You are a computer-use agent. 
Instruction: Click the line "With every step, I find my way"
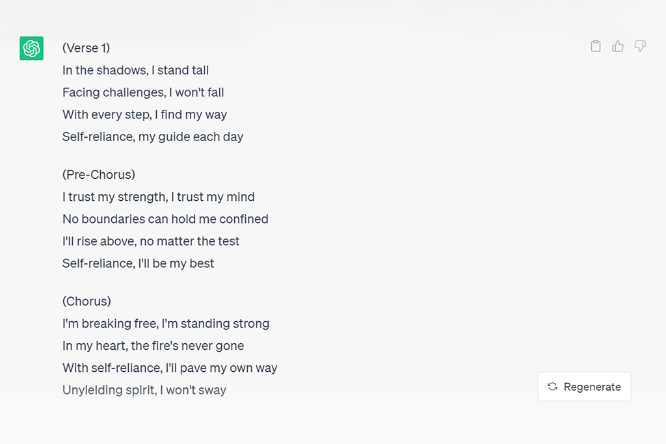pyautogui.click(x=144, y=114)
